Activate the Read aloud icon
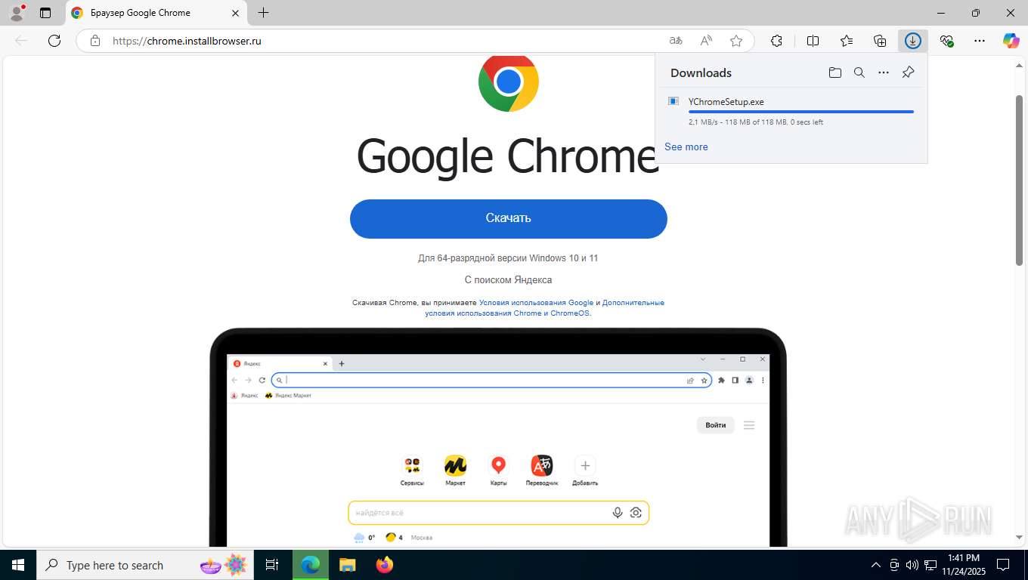1028x580 pixels. point(706,41)
